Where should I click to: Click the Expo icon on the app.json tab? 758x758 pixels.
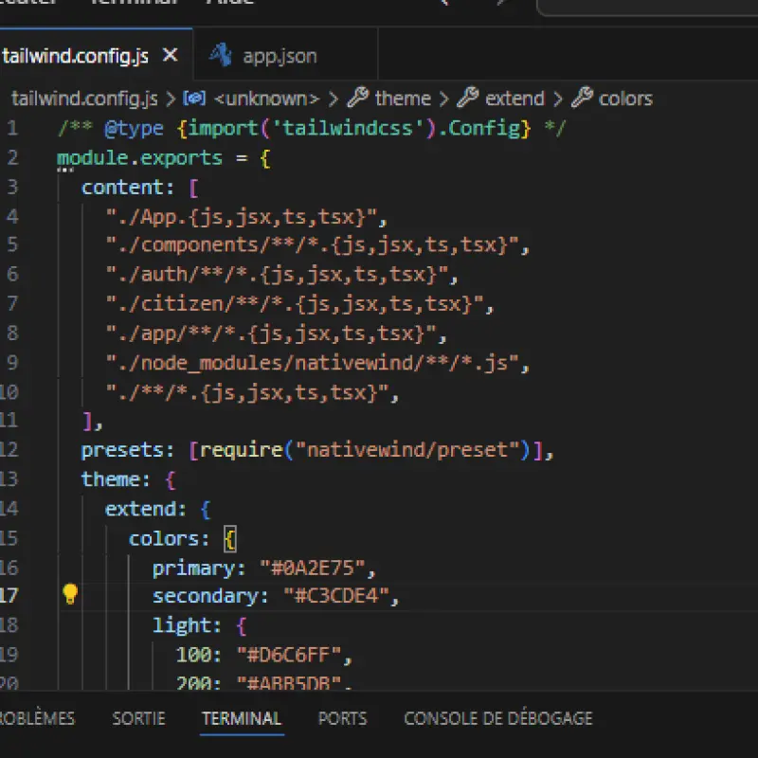220,54
